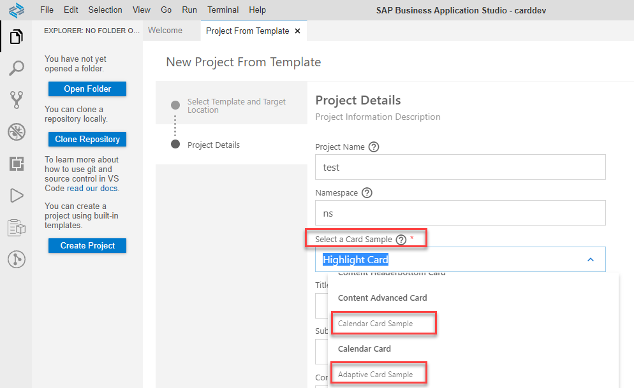The height and width of the screenshot is (388, 634).
Task: Open the Selection menu
Action: [x=105, y=10]
